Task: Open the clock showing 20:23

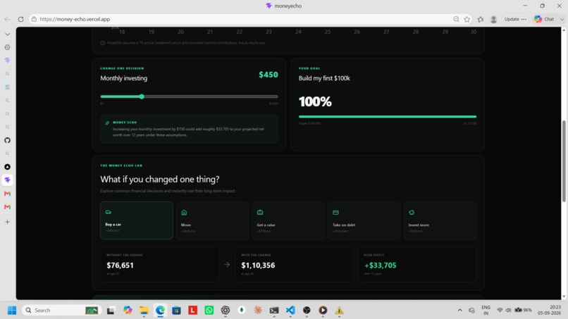Action: pyautogui.click(x=549, y=311)
